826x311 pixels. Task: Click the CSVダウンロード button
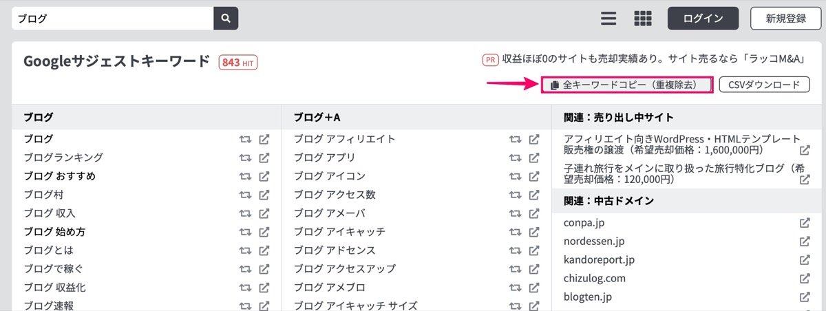765,85
